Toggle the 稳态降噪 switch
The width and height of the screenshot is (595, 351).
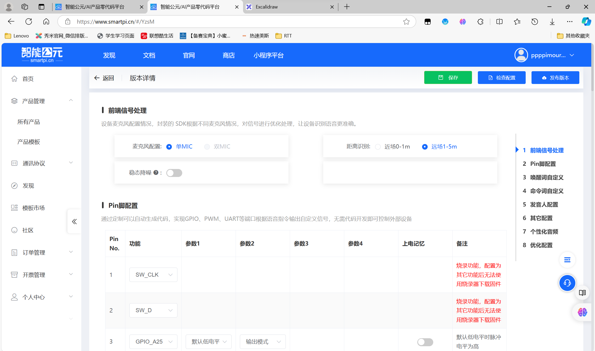click(174, 173)
